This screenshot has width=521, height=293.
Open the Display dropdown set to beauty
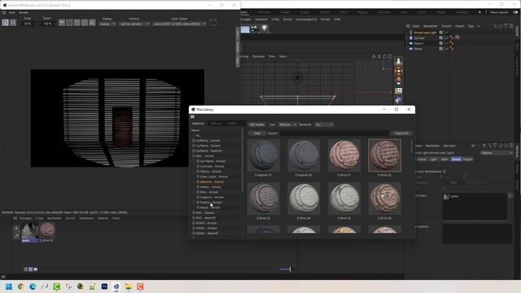pyautogui.click(x=107, y=24)
